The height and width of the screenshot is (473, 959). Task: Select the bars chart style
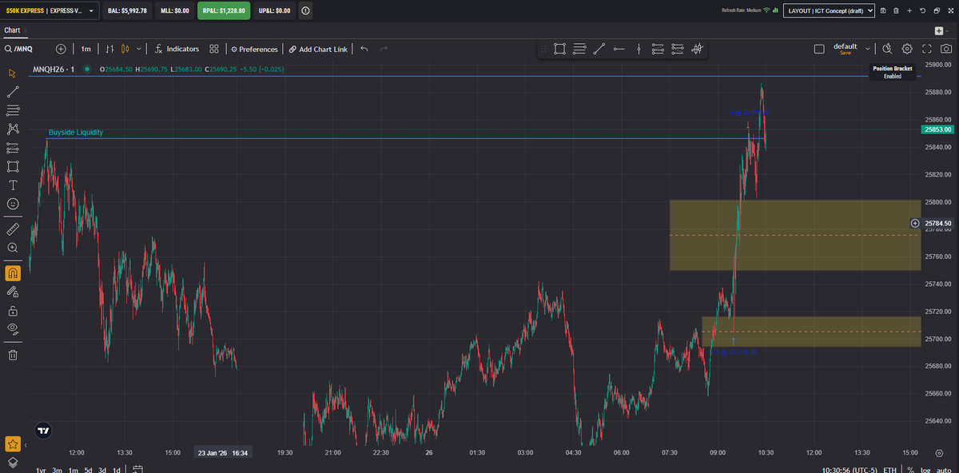111,49
